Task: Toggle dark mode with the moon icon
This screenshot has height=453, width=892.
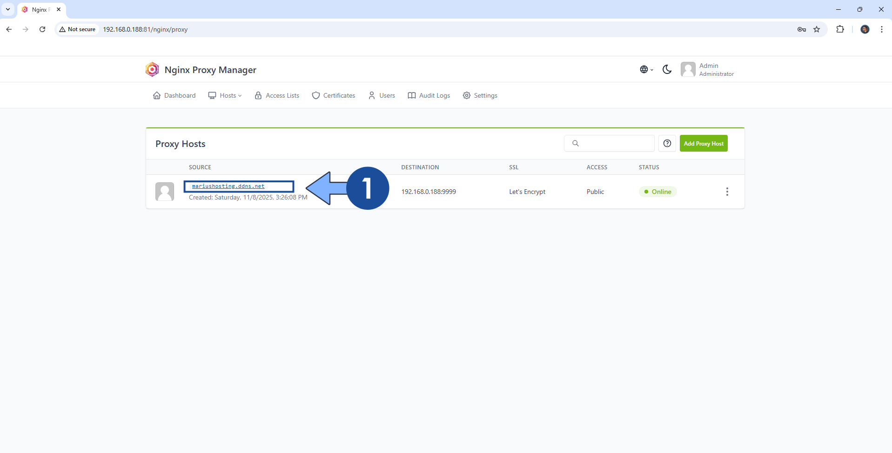Action: click(x=667, y=69)
